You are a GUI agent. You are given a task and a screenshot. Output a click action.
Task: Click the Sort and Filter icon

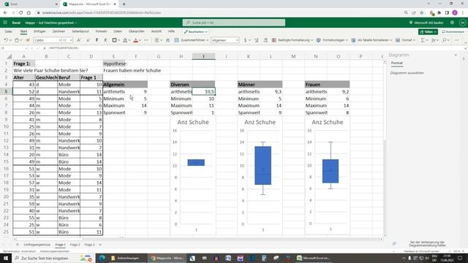tap(433, 40)
